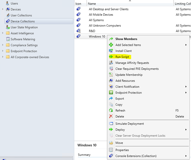Click the Update Membership icon
The image size is (191, 160).
point(111,75)
